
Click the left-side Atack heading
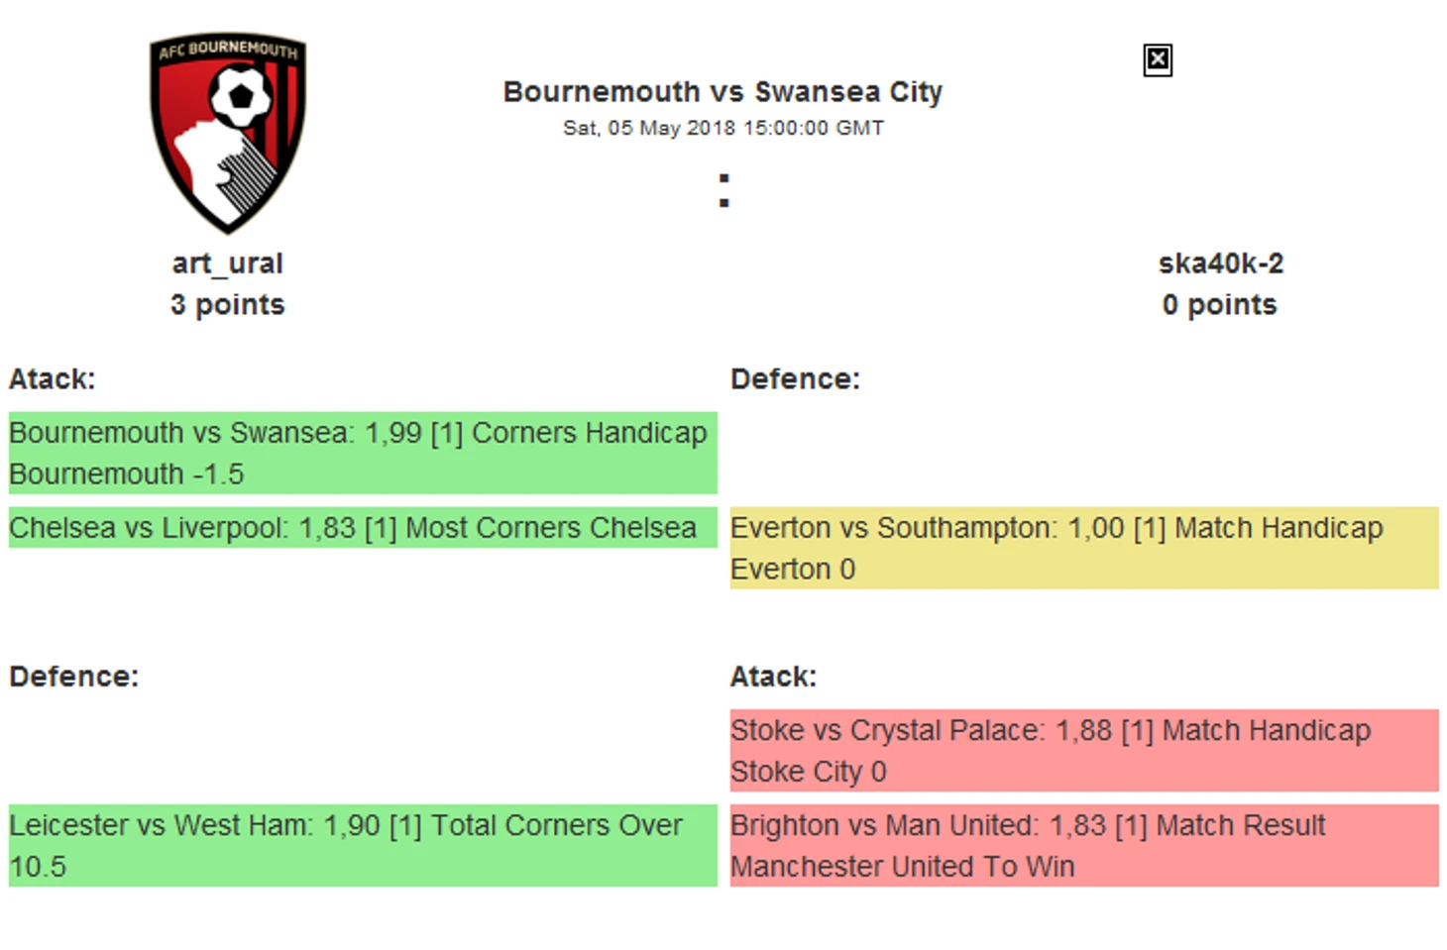pyautogui.click(x=53, y=379)
